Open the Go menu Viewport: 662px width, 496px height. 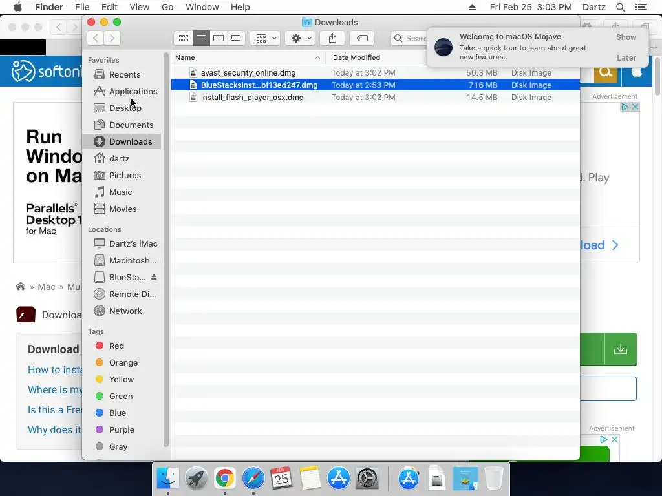point(167,7)
